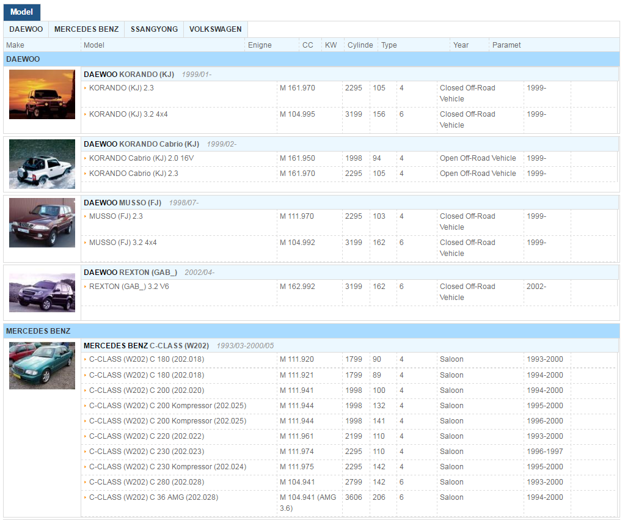The height and width of the screenshot is (520, 625).
Task: Open C-CLASS C 200 (202.020) model
Action: coord(147,390)
